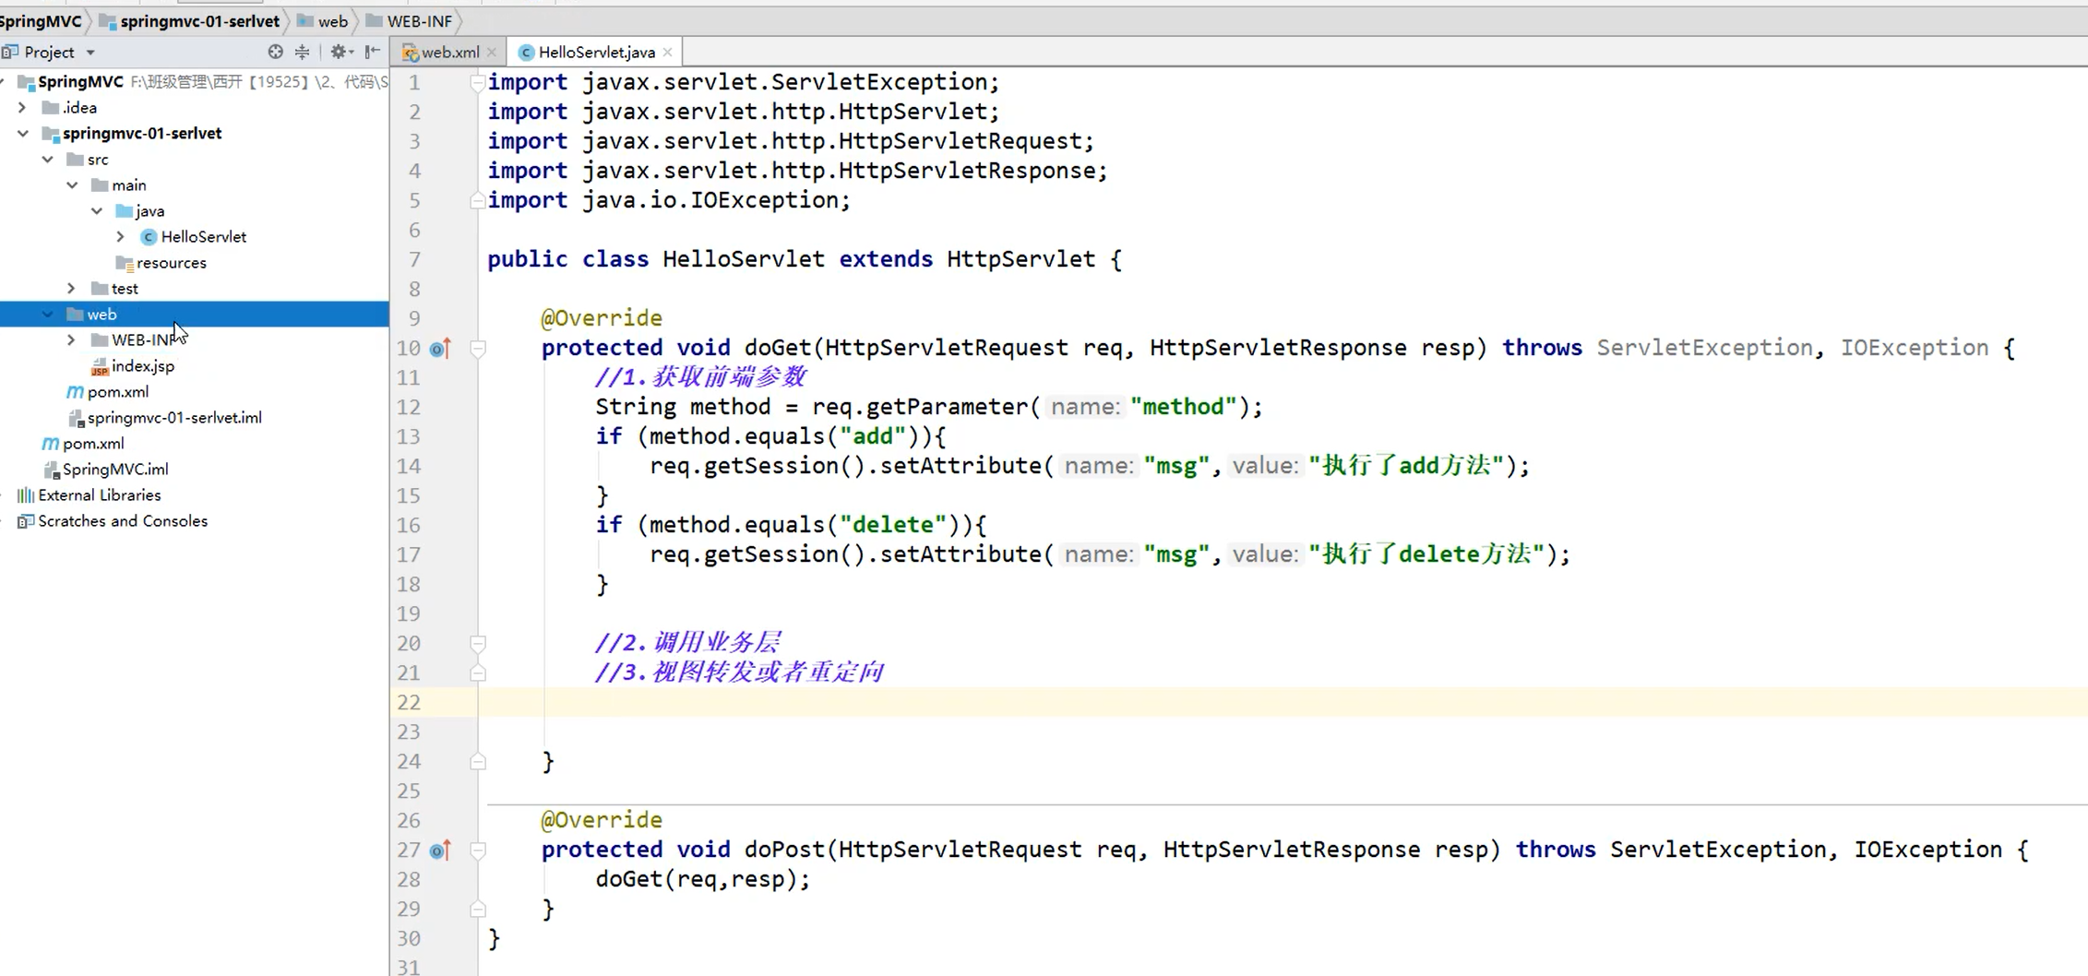Fold the doPost method at line 27

pos(478,851)
